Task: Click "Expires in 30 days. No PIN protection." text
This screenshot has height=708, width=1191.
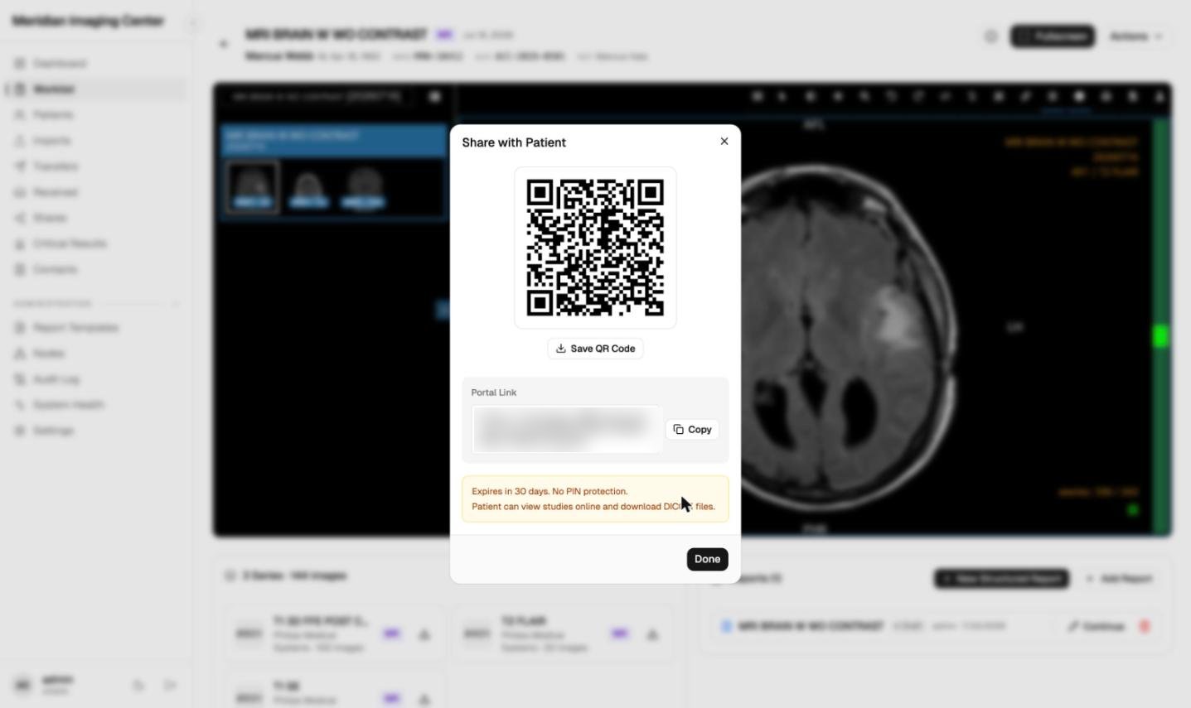Action: coord(550,491)
